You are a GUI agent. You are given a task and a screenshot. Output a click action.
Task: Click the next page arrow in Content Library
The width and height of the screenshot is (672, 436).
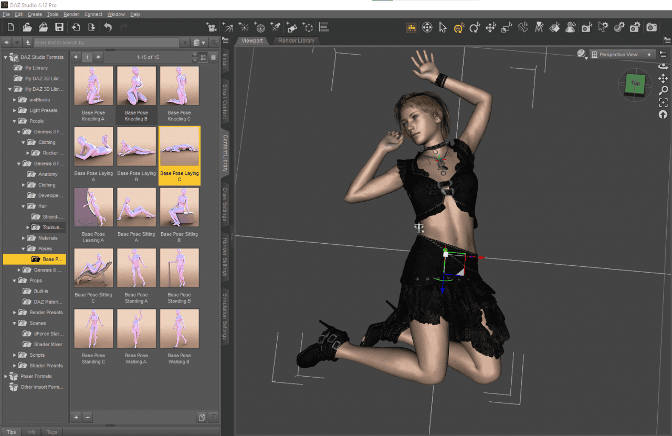98,57
